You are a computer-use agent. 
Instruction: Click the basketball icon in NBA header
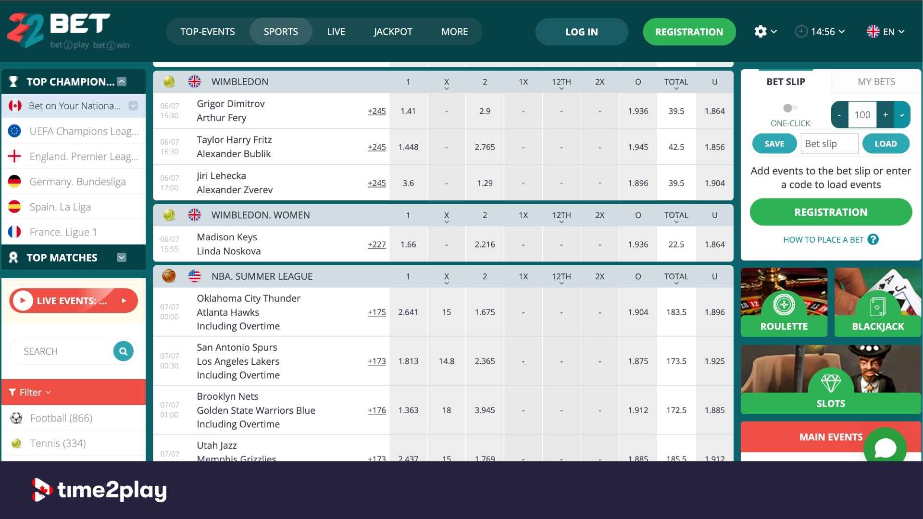[x=169, y=276]
